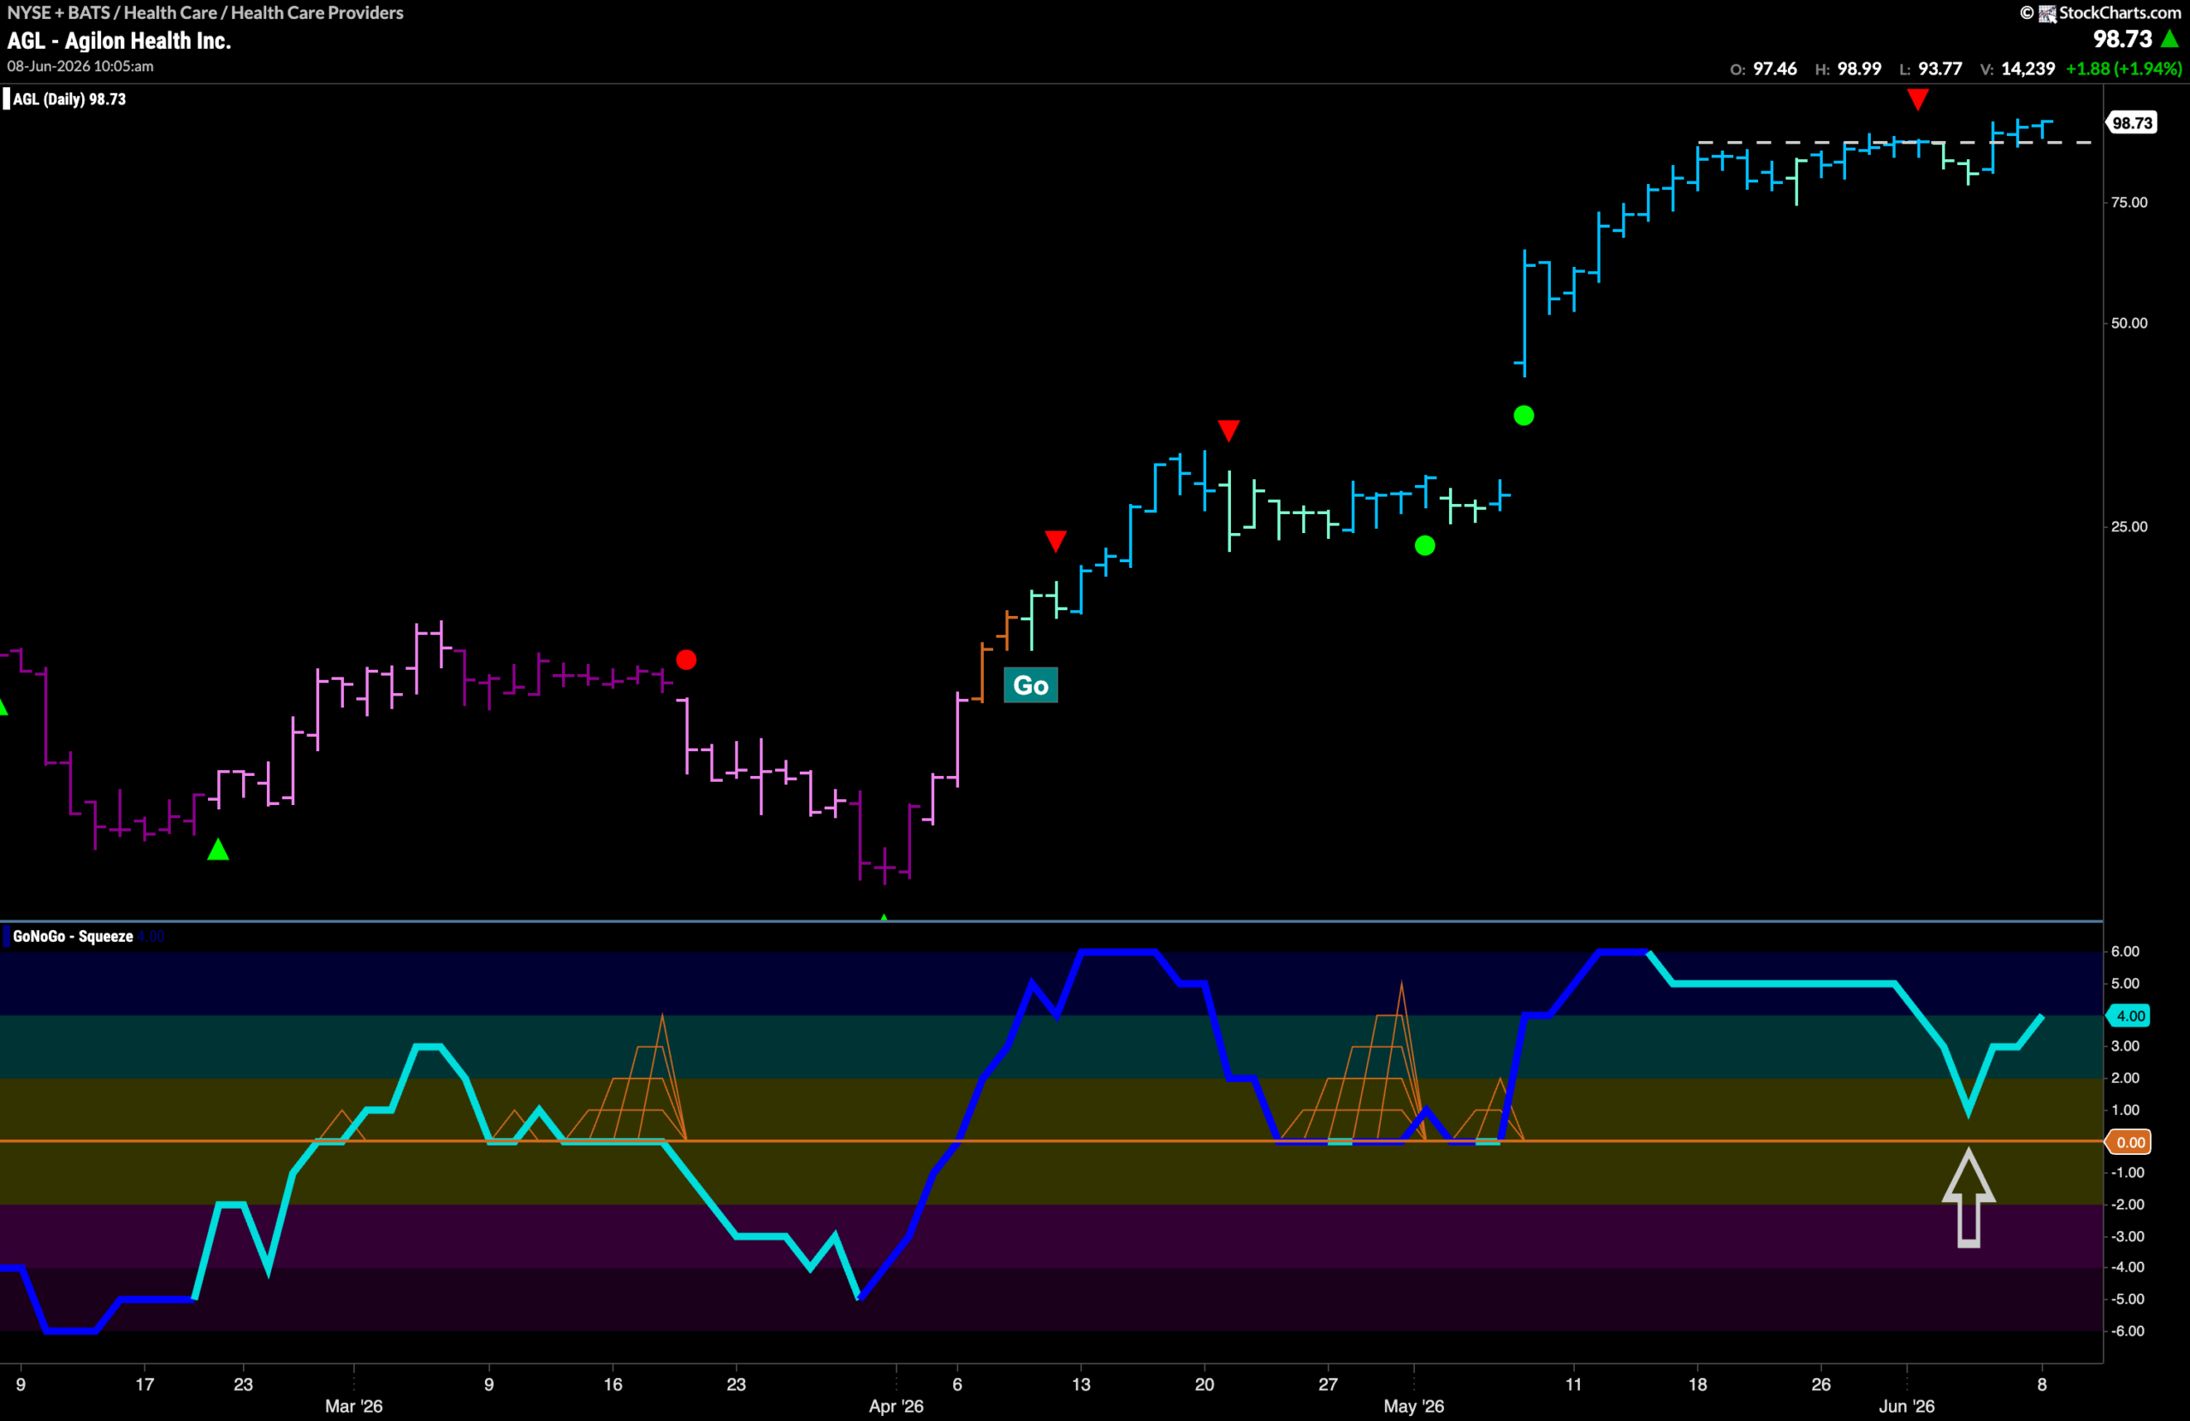Screen dimensions: 2190x1421
Task: Click the red down-triangle near April 20 peak
Action: point(1228,429)
